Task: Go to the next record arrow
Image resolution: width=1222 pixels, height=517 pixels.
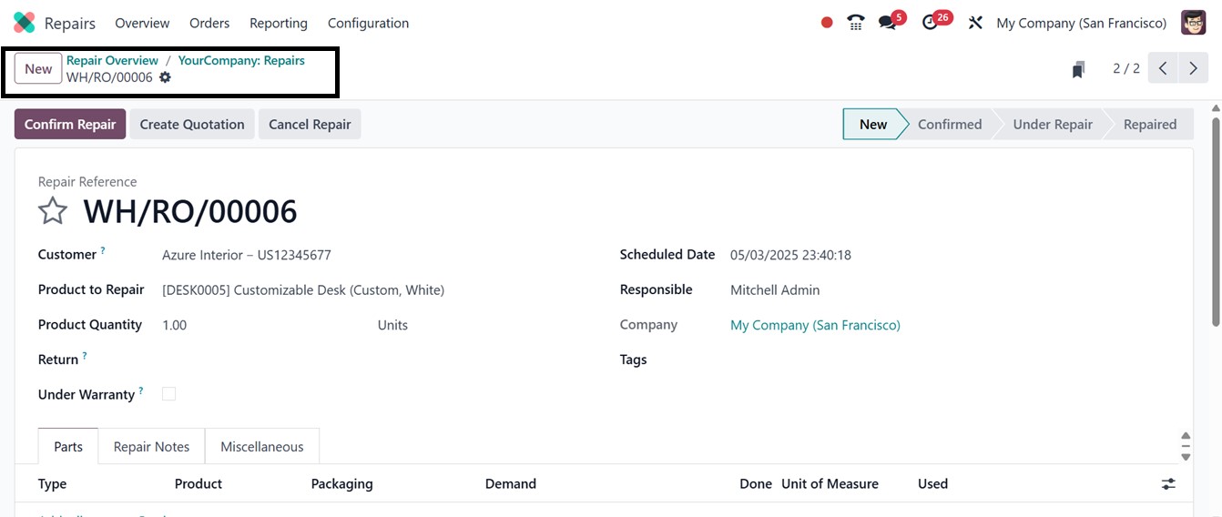Action: [1193, 68]
